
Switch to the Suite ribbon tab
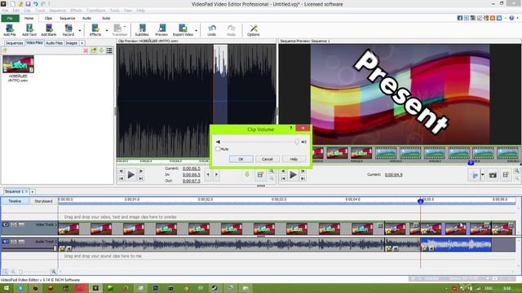106,18
